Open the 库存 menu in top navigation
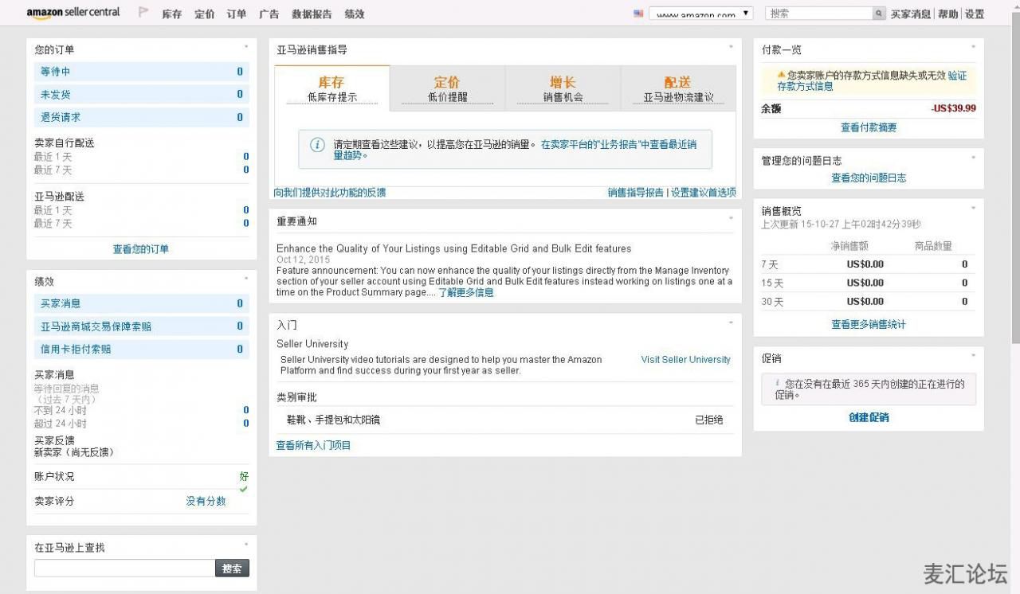This screenshot has width=1020, height=594. (172, 14)
